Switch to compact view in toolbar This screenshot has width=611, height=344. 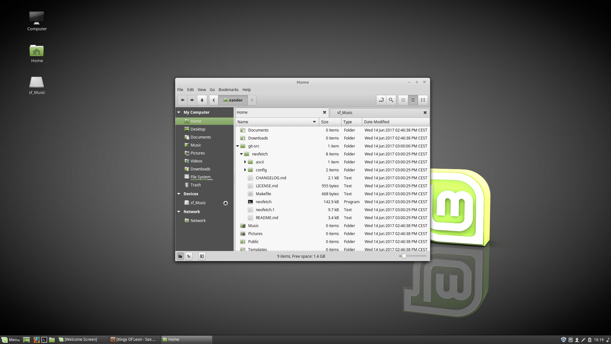(x=423, y=100)
